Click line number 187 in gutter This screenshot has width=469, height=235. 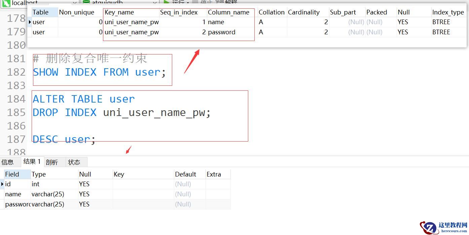point(16,139)
